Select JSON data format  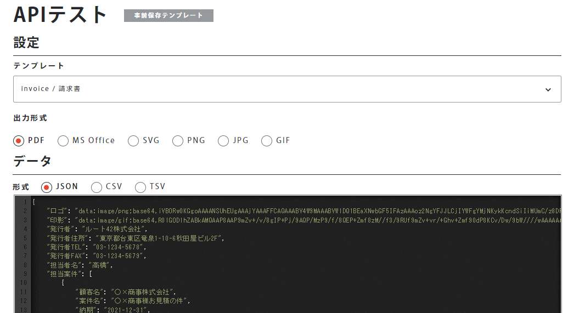point(47,187)
